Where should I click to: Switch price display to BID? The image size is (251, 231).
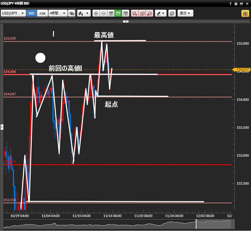[32, 13]
